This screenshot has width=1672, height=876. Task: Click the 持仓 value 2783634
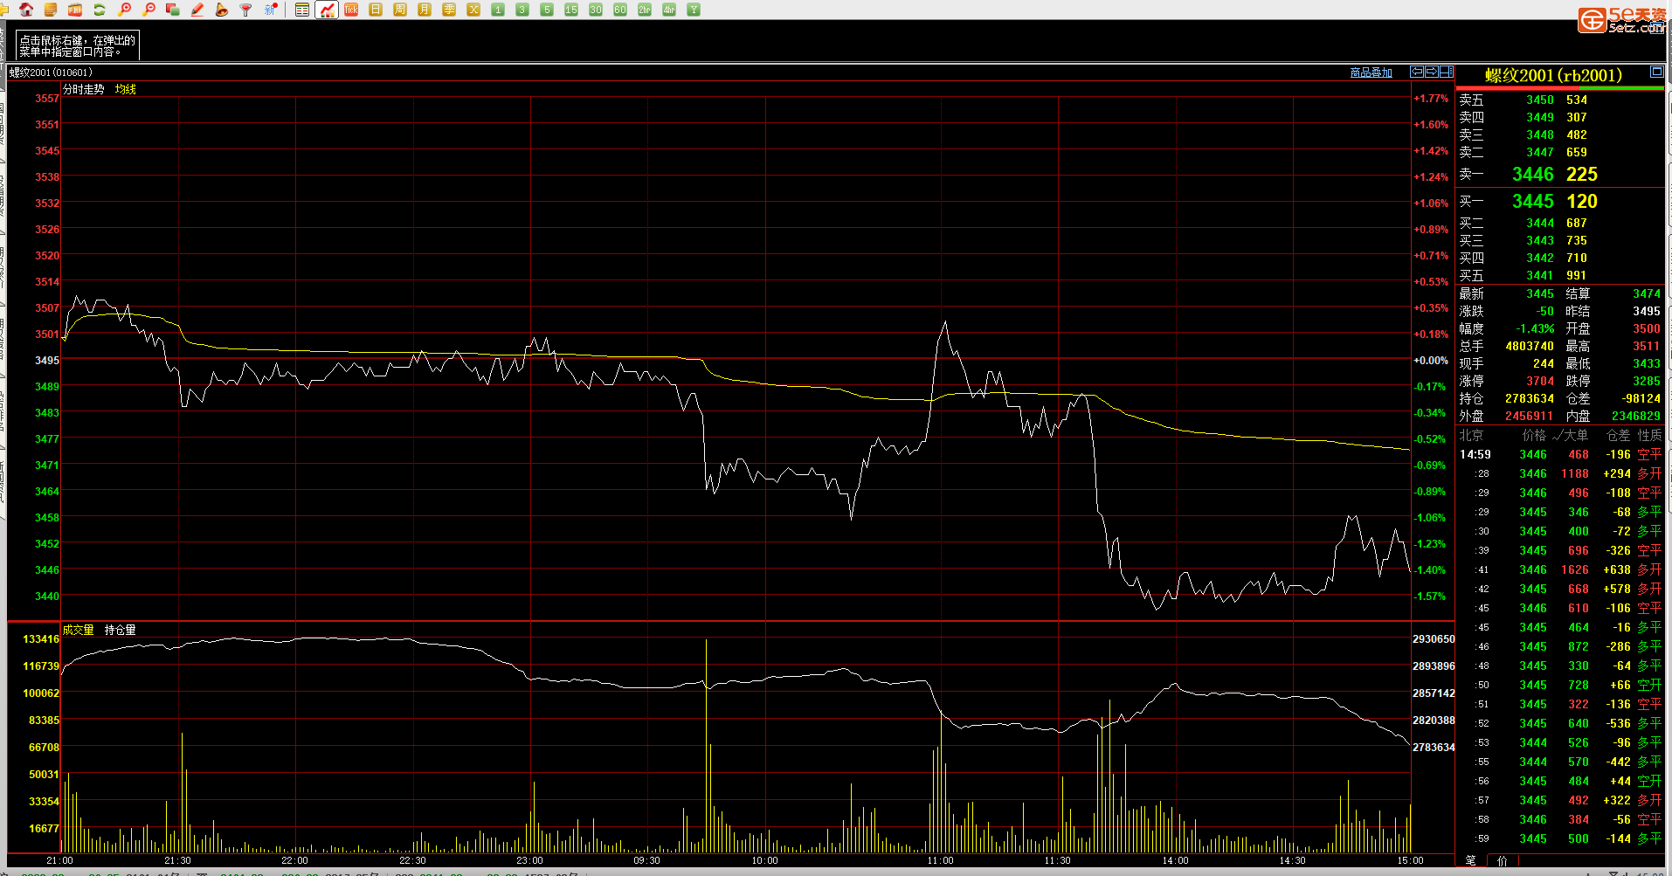[1530, 399]
